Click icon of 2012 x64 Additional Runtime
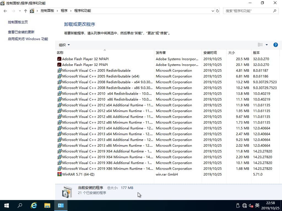The height and width of the screenshot is (211, 282). pyautogui.click(x=59, y=105)
